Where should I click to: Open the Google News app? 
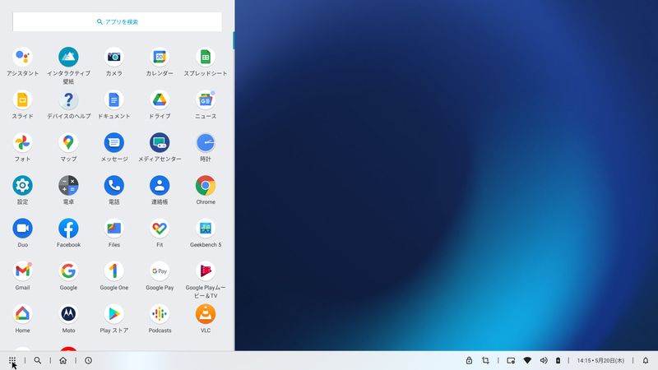coord(205,99)
